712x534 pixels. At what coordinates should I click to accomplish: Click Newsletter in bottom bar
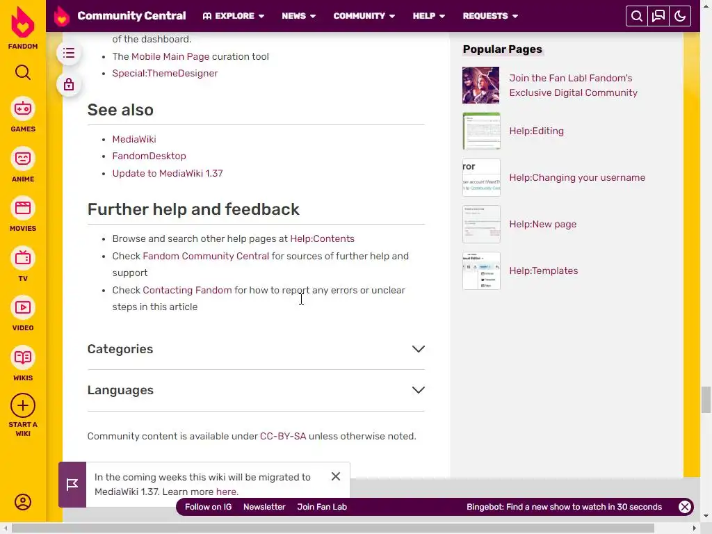tap(264, 507)
